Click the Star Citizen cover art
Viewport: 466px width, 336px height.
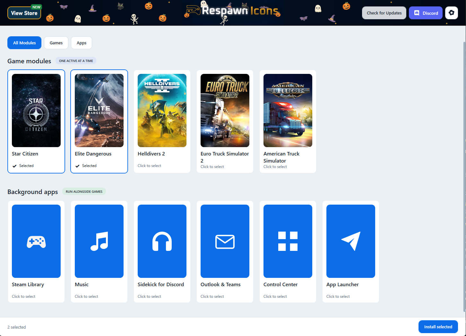36,111
